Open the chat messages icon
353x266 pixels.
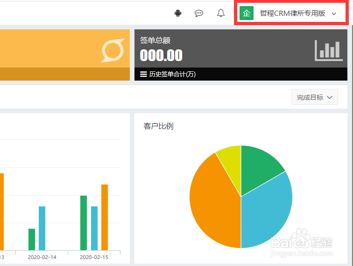click(199, 13)
